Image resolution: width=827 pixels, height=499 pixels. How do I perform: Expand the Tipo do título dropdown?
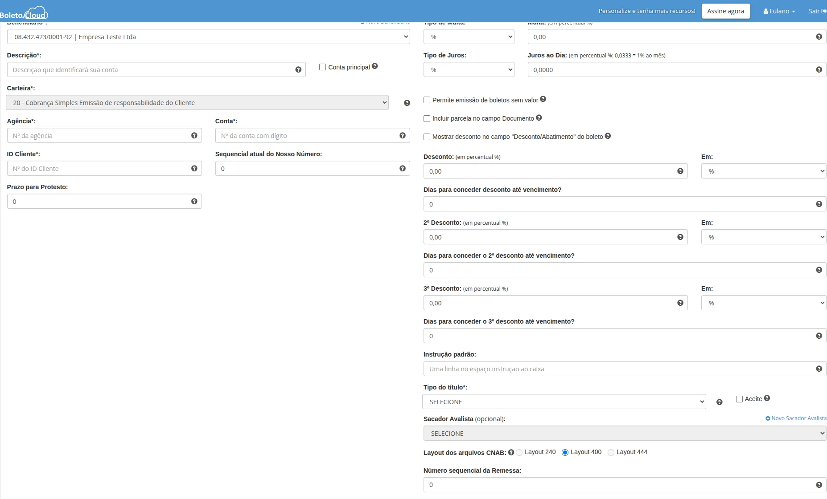click(x=564, y=402)
